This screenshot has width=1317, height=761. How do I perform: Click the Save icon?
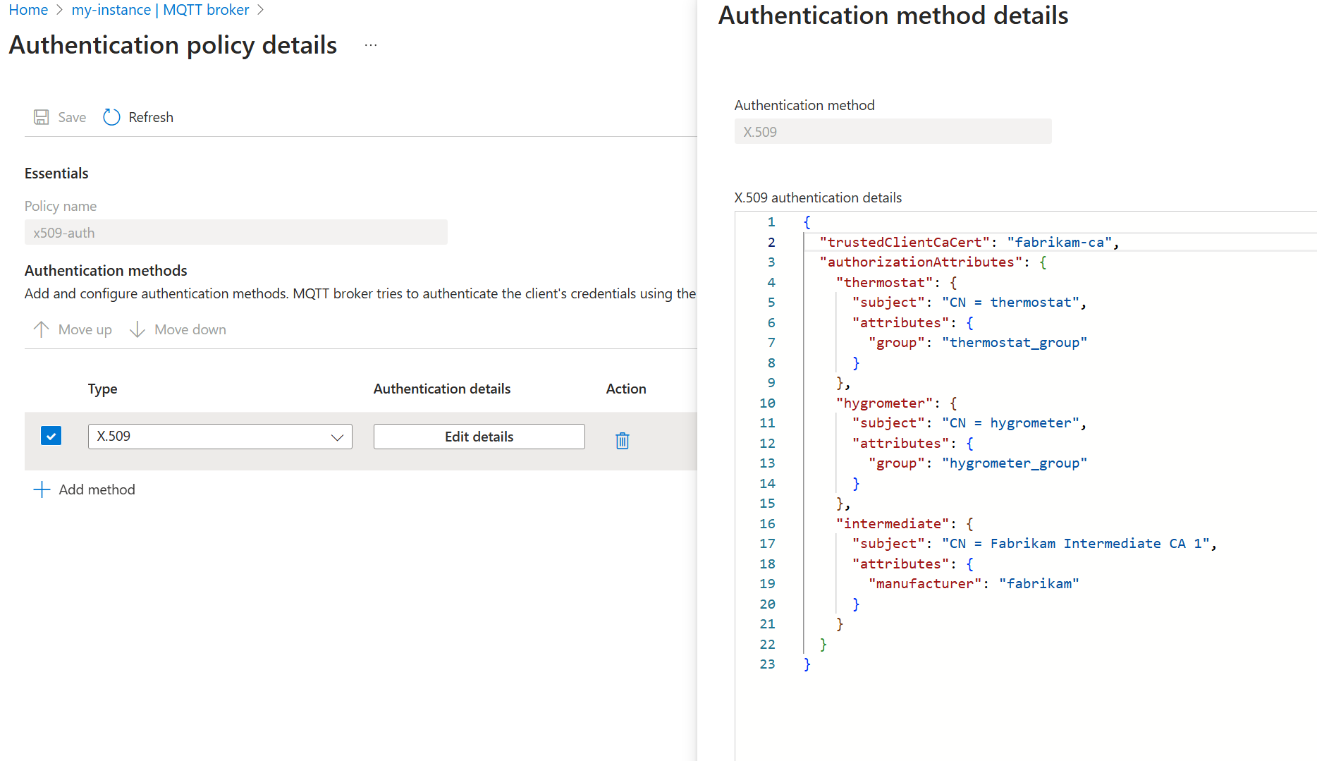pos(42,116)
